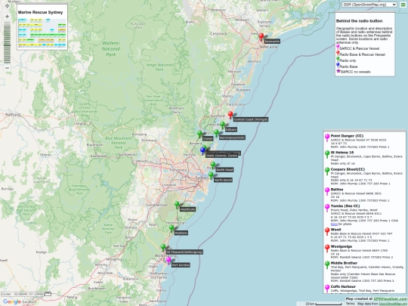Zoom out with the minus button
Screen dimensions: 408x306
tap(7, 68)
